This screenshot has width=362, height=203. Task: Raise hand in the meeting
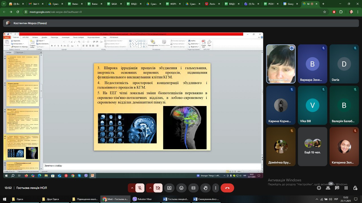point(206,188)
